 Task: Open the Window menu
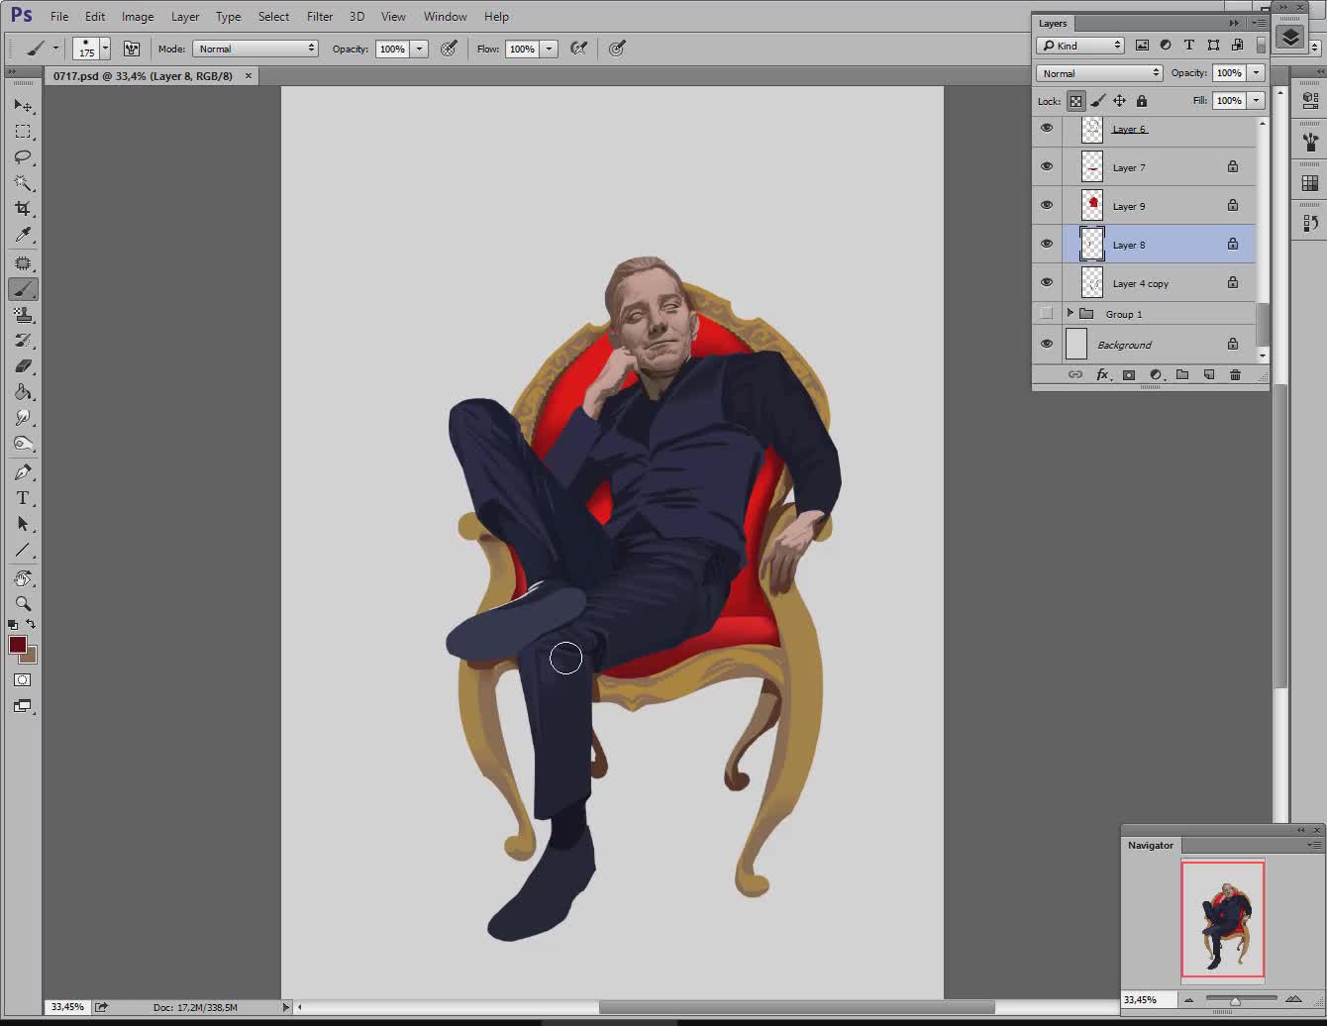point(446,17)
